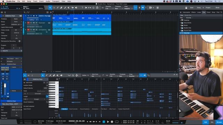The height and width of the screenshot is (125, 223).
Task: Toggle the blue snap button in main toolbar
Action: (136, 8)
